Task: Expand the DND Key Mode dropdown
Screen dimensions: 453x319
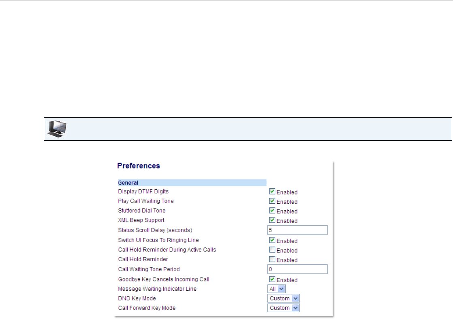Action: click(284, 298)
